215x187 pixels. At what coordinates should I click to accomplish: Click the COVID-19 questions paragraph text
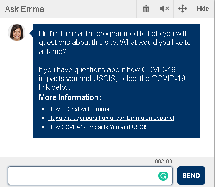tap(112, 78)
